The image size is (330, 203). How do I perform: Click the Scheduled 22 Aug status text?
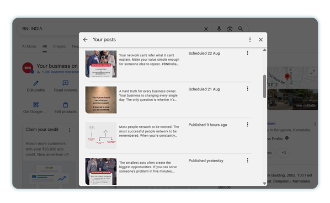pyautogui.click(x=204, y=53)
